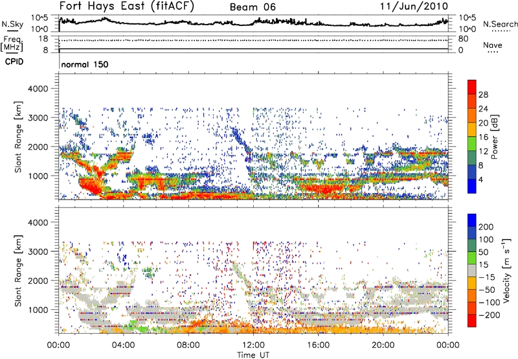518x359 pixels.
Task: Click the "4" tick on Power colorbar
Action: point(480,179)
